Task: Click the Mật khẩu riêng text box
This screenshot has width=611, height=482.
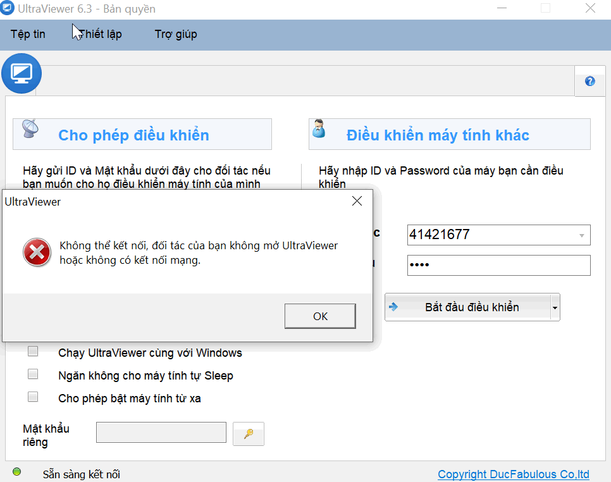Action: pos(161,432)
